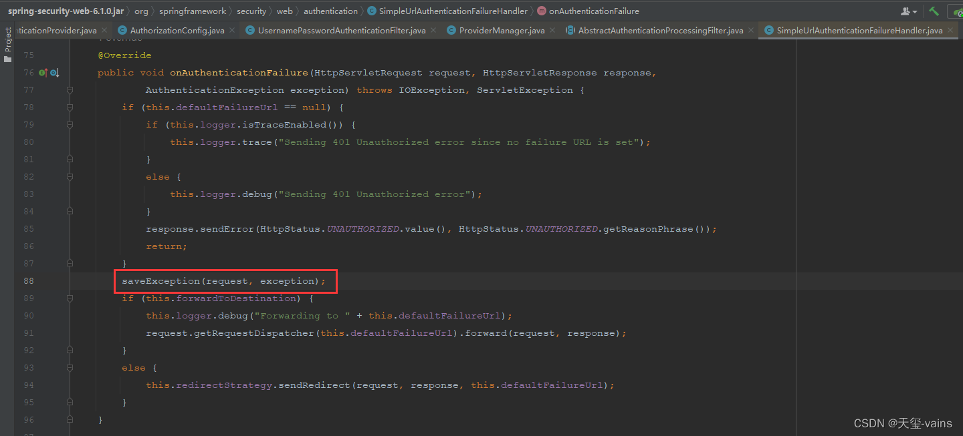Click the Build project hammer icon
The image size is (963, 436).
click(x=934, y=11)
